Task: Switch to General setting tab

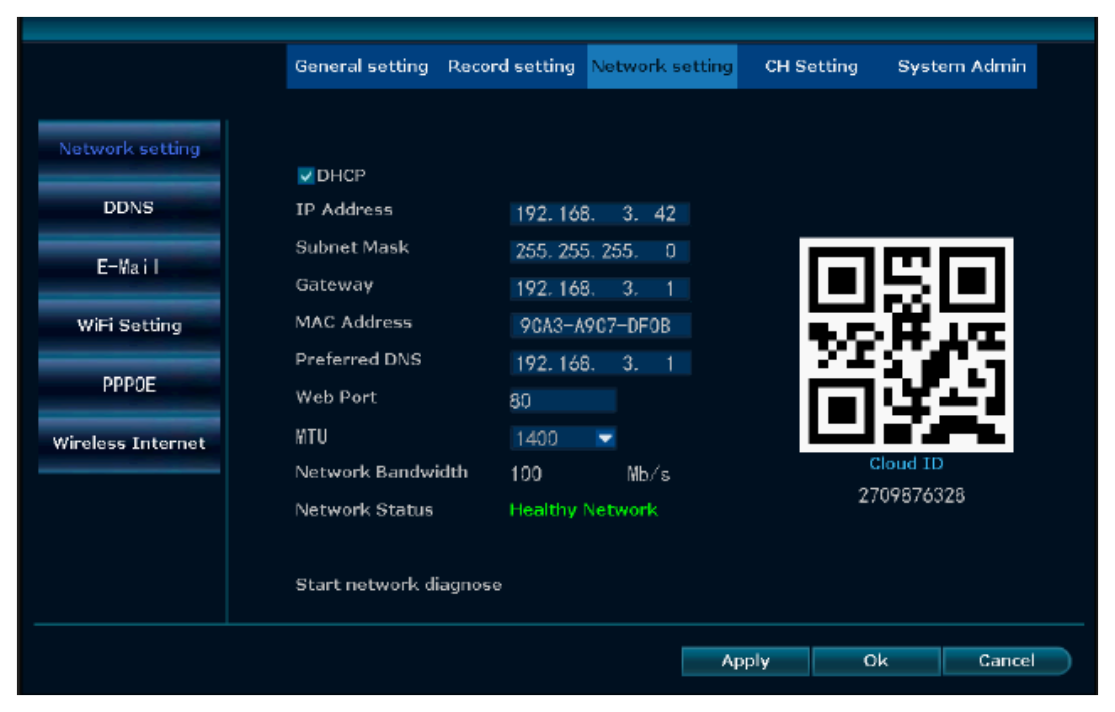Action: (x=361, y=66)
